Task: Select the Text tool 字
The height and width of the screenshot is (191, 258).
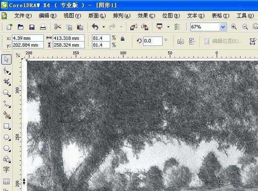Action: pos(6,170)
